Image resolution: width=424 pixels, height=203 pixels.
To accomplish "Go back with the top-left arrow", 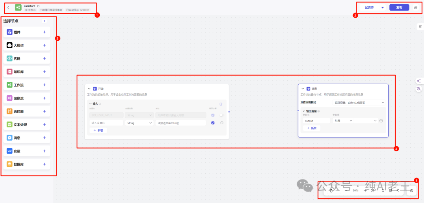I will click(8, 7).
